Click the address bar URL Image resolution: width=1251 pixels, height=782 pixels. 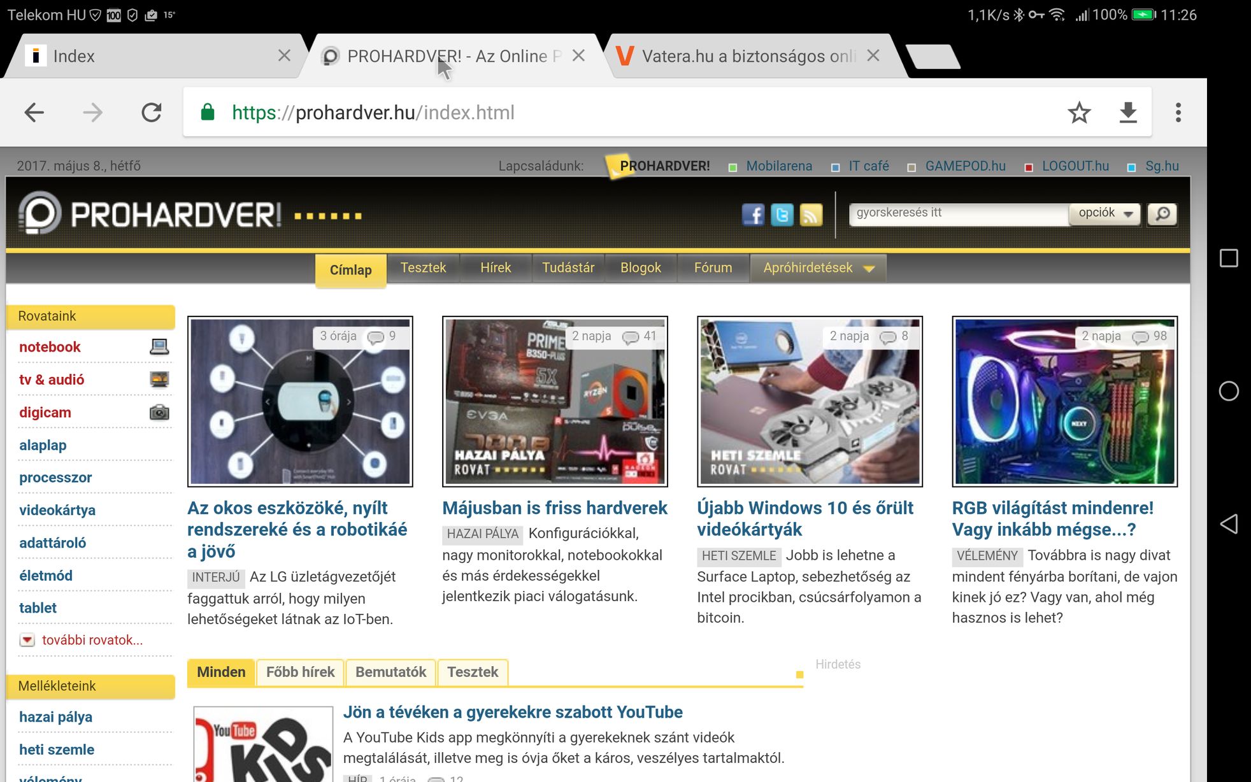coord(373,113)
